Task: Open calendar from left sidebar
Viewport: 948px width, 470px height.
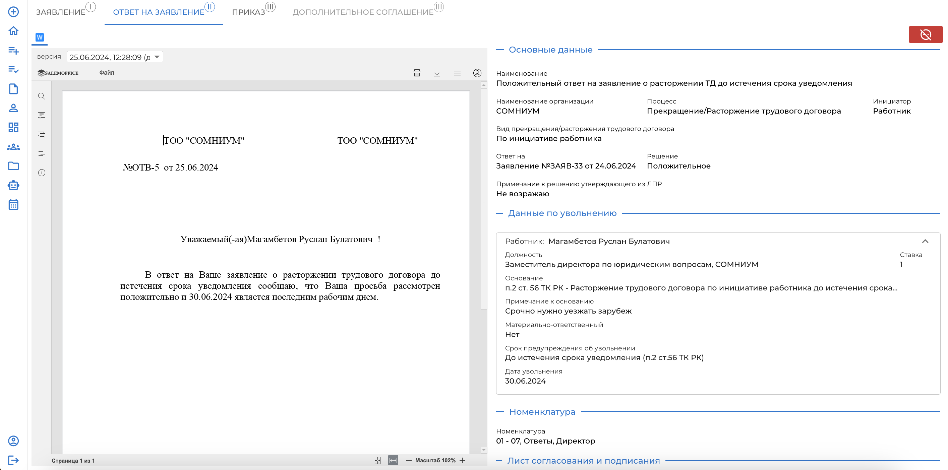Action: (x=13, y=204)
